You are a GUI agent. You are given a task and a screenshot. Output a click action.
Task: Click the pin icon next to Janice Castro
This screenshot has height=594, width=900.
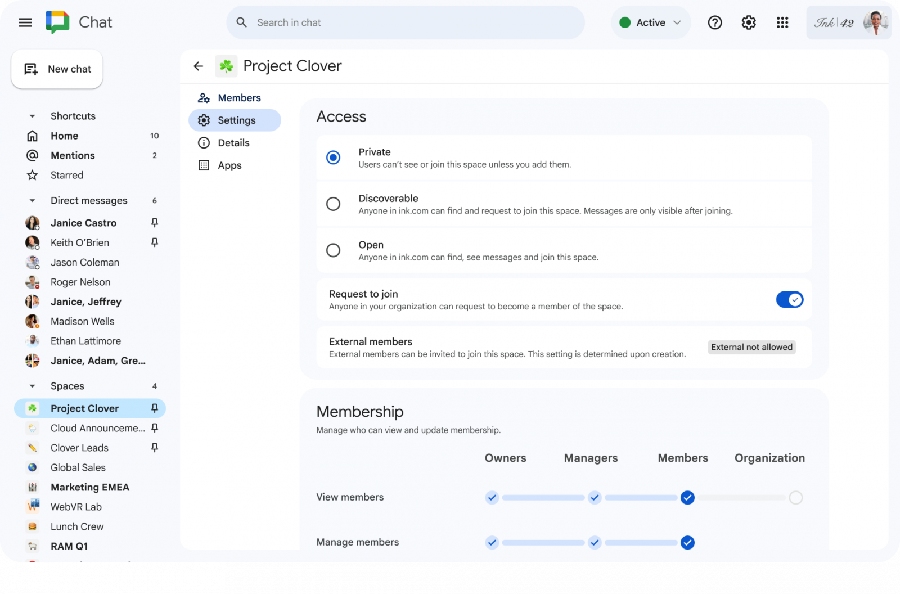pos(155,223)
